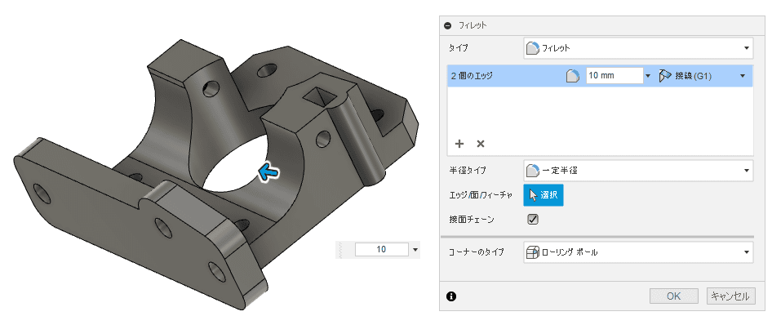Expand the 10 mm radius dropdown arrow
Image resolution: width=772 pixels, height=325 pixels.
[x=648, y=76]
